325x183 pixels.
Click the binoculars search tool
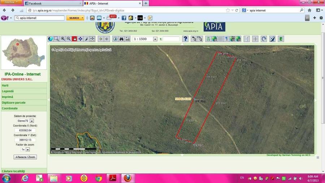[x=122, y=39]
